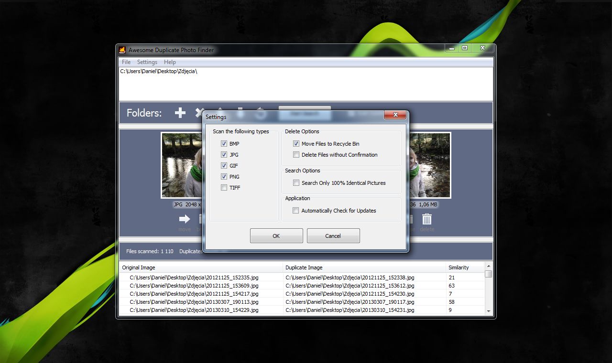This screenshot has height=363, width=612.
Task: Select original image row 20130310_154229.jpg
Action: pos(194,310)
